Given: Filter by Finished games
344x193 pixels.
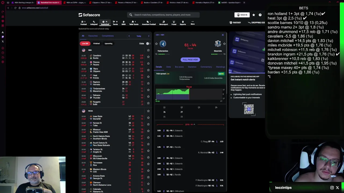Looking at the screenshot, I should [x=96, y=43].
